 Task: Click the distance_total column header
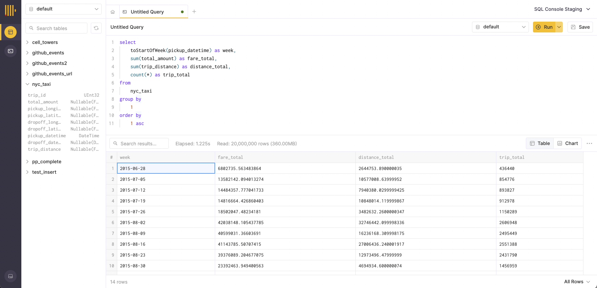(426, 158)
